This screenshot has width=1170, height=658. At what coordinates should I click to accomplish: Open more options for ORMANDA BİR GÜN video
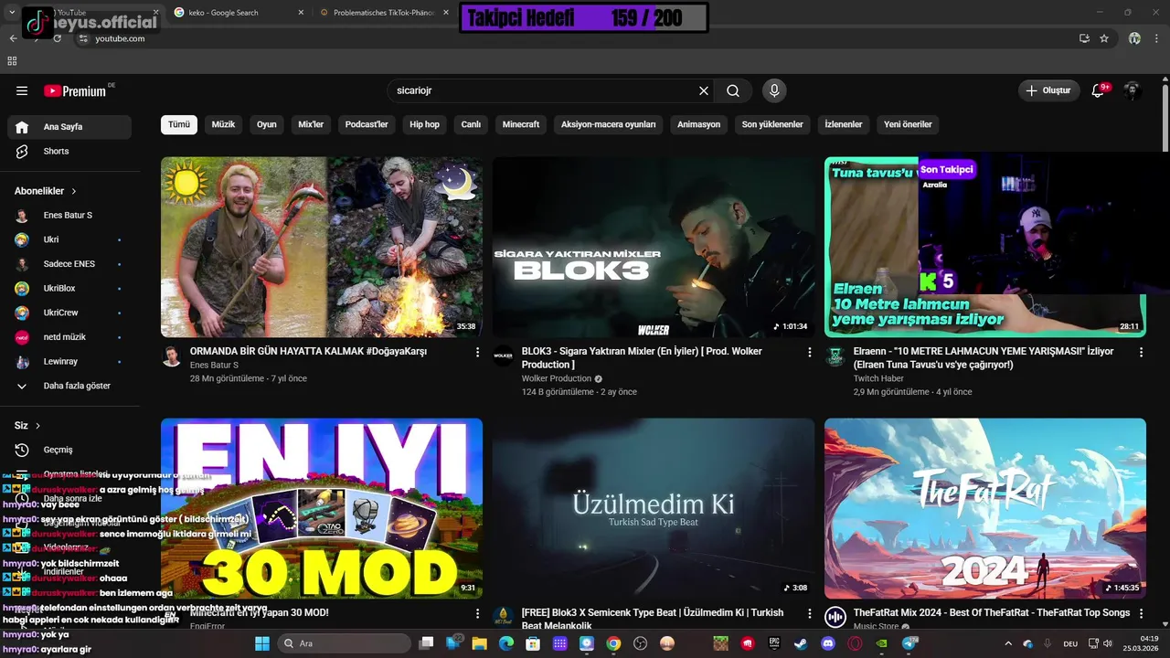[477, 352]
